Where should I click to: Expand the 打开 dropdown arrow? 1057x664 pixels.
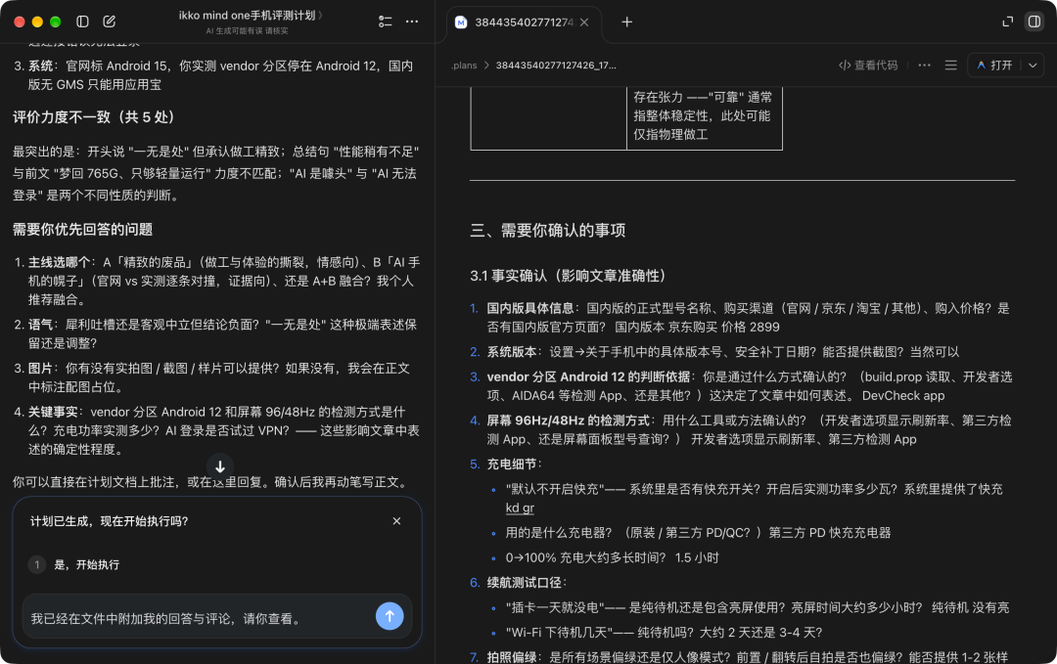1033,66
